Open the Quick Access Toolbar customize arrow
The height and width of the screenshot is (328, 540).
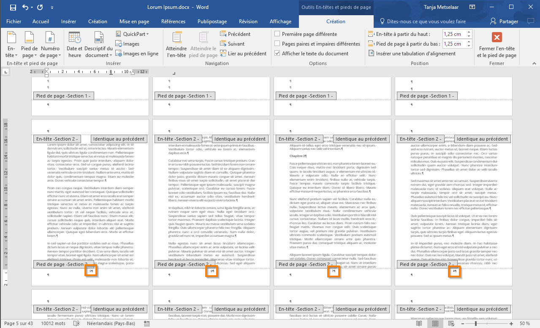tap(52, 8)
